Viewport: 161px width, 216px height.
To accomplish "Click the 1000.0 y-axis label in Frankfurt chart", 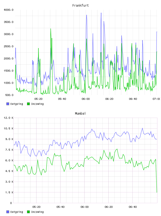I will pyautogui.click(x=8, y=83).
